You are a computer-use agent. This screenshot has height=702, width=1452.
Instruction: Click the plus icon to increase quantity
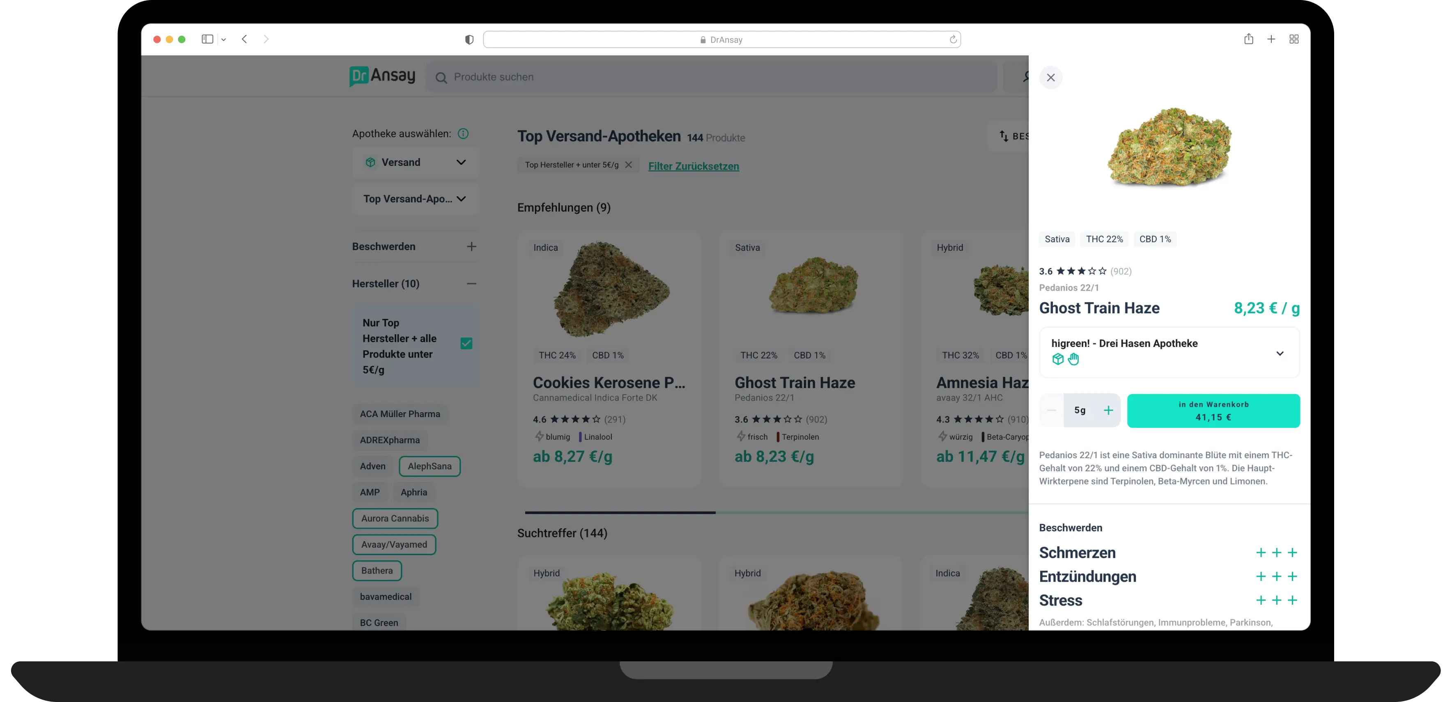point(1108,410)
